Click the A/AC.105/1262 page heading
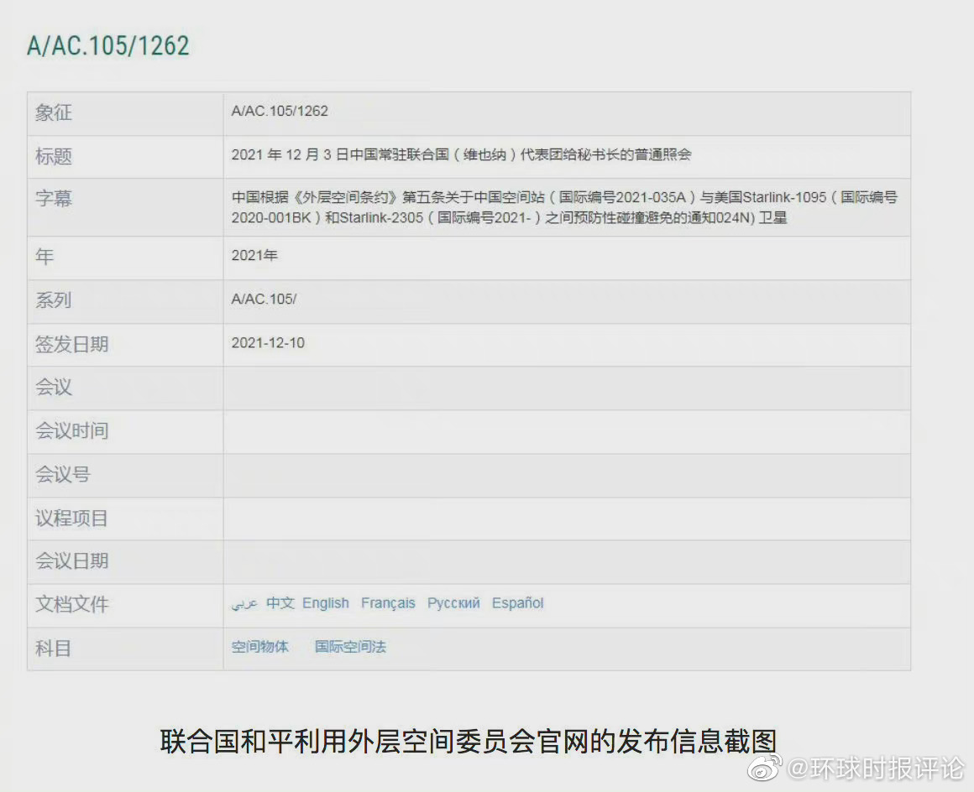 click(108, 46)
